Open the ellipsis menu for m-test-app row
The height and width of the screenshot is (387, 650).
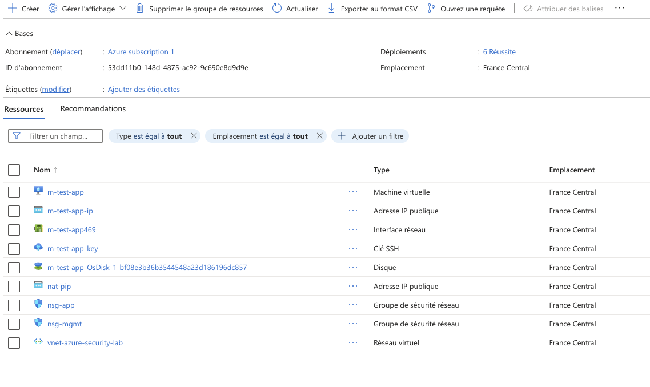pos(353,192)
